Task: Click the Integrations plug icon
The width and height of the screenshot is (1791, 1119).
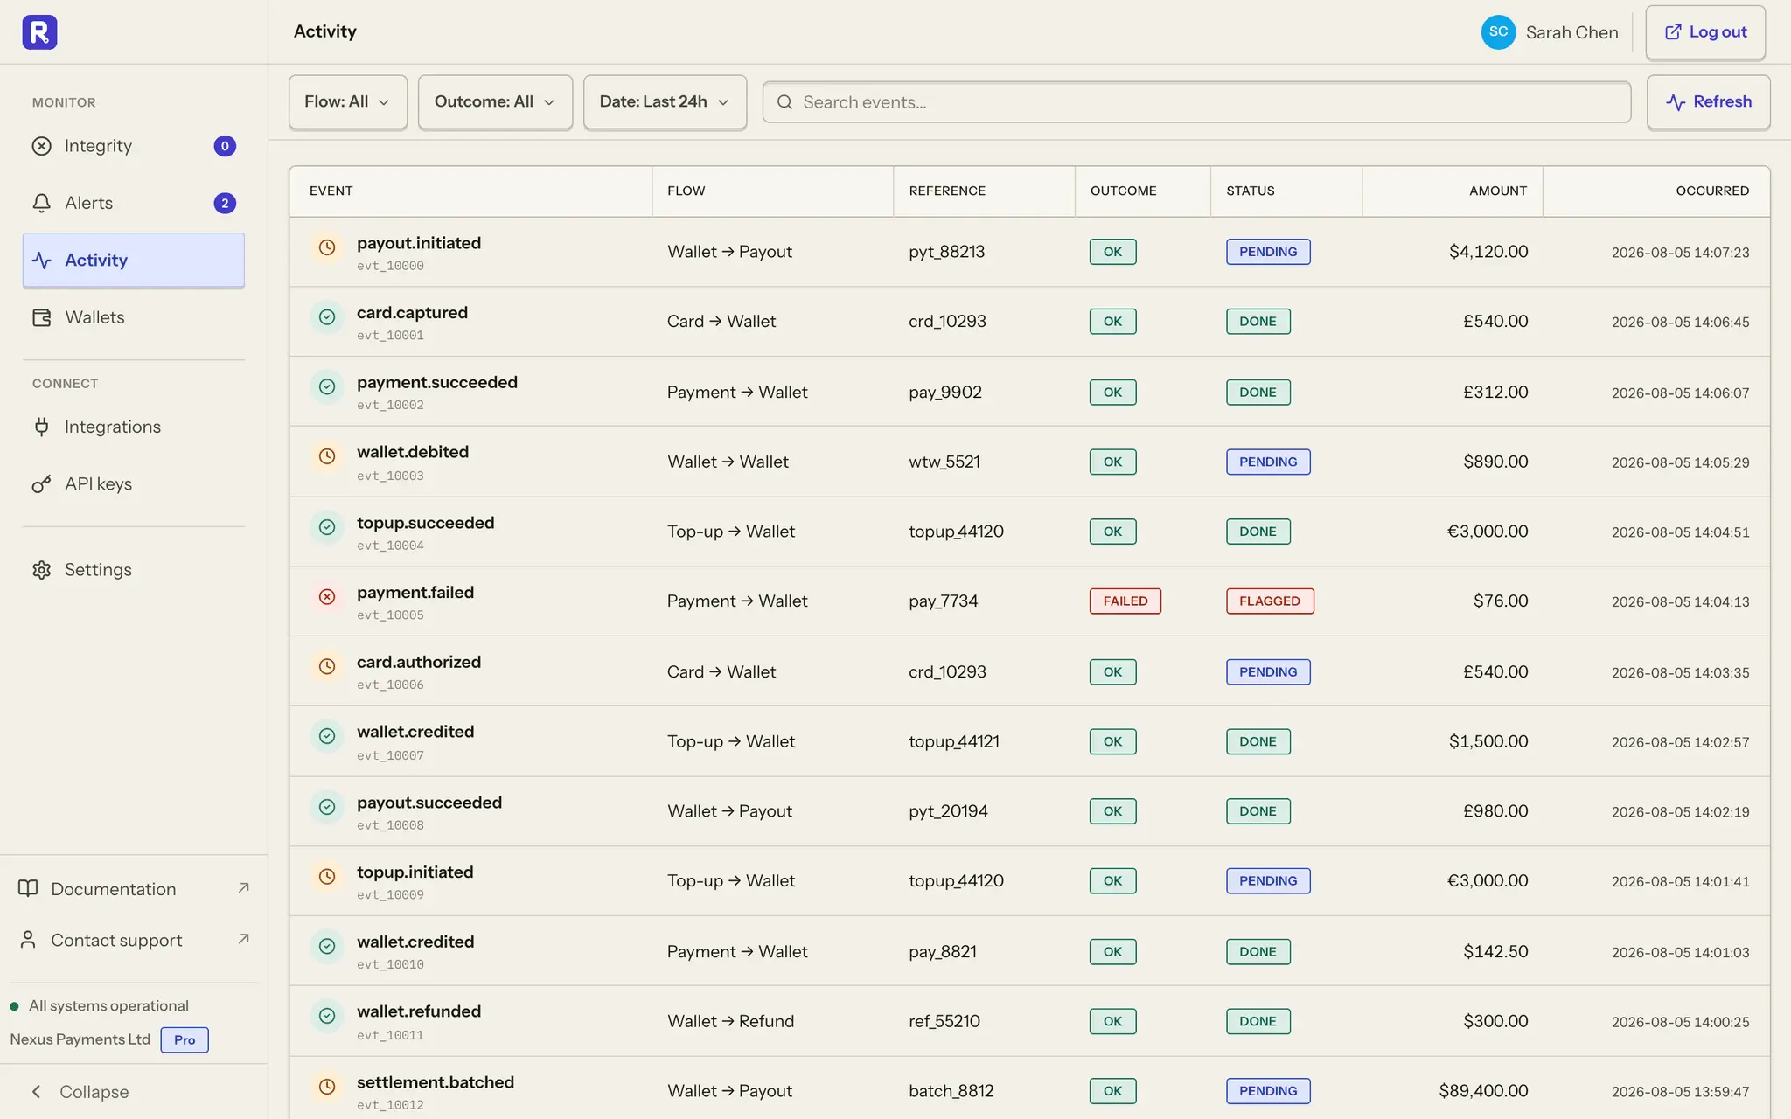Action: click(41, 427)
